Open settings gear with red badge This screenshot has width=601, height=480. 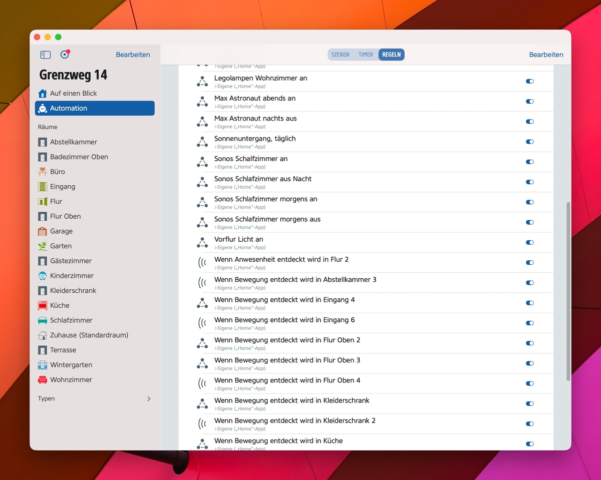[65, 55]
